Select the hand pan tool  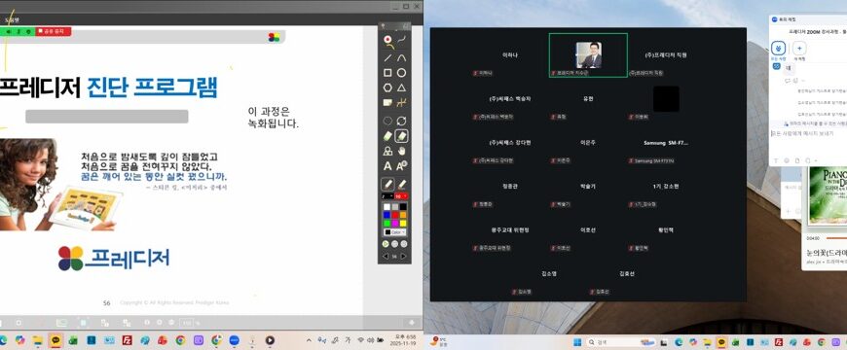tap(401, 151)
